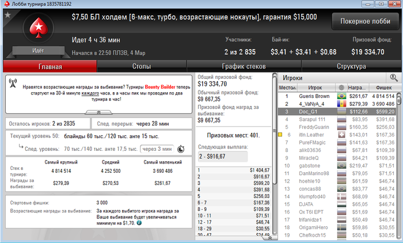Select player Gueris Brown row
The image size is (403, 243).
337,96
